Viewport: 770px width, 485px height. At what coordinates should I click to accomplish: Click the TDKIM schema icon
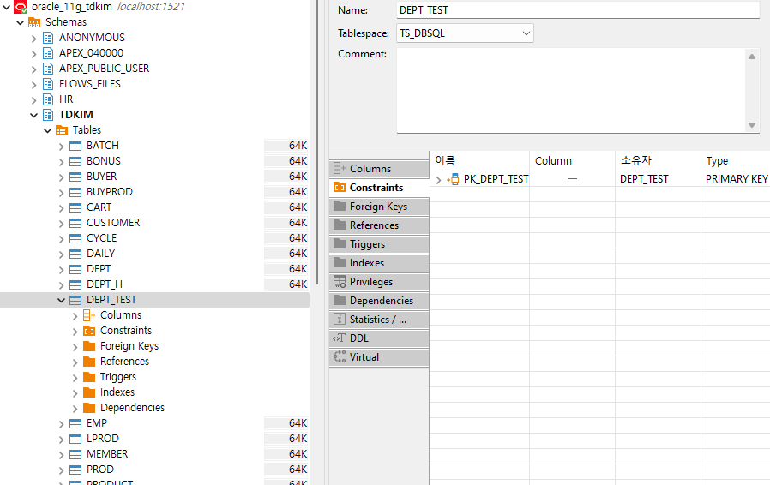point(48,115)
